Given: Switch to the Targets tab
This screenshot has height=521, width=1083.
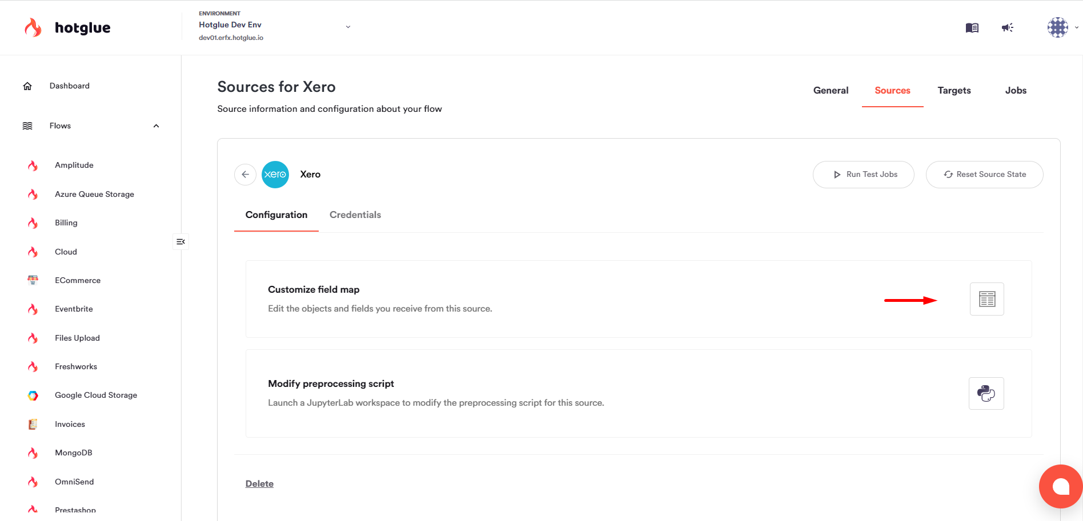Looking at the screenshot, I should tap(954, 90).
